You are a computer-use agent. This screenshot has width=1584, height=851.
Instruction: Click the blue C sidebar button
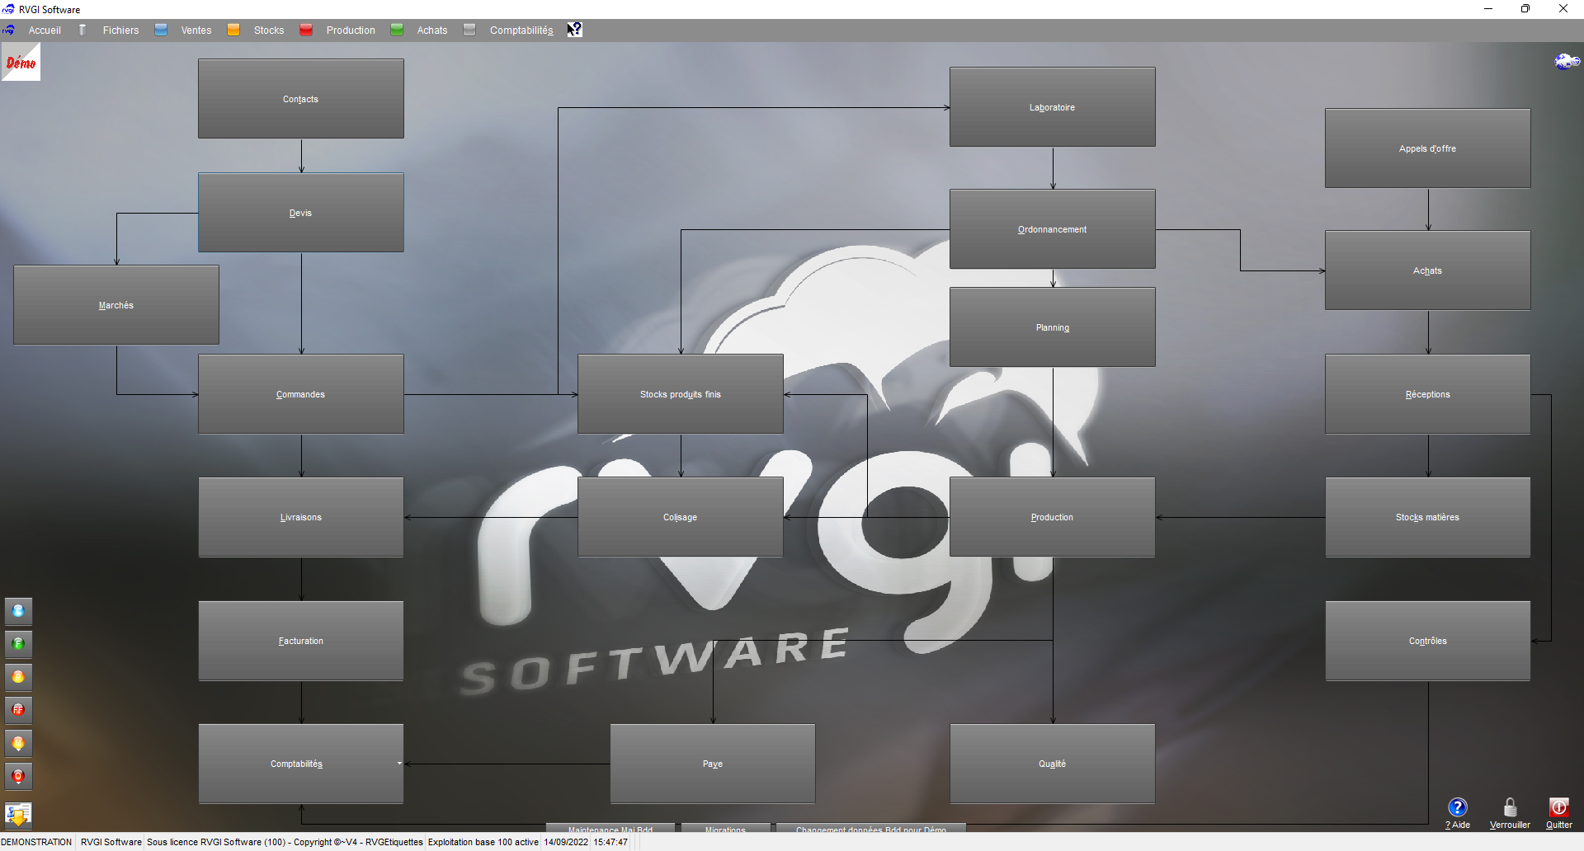(18, 611)
